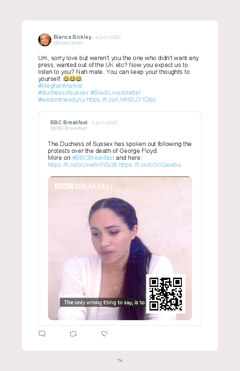This screenshot has height=371, width=240.
Task: Click the BBC Breakfast video logo
Action: point(84,187)
